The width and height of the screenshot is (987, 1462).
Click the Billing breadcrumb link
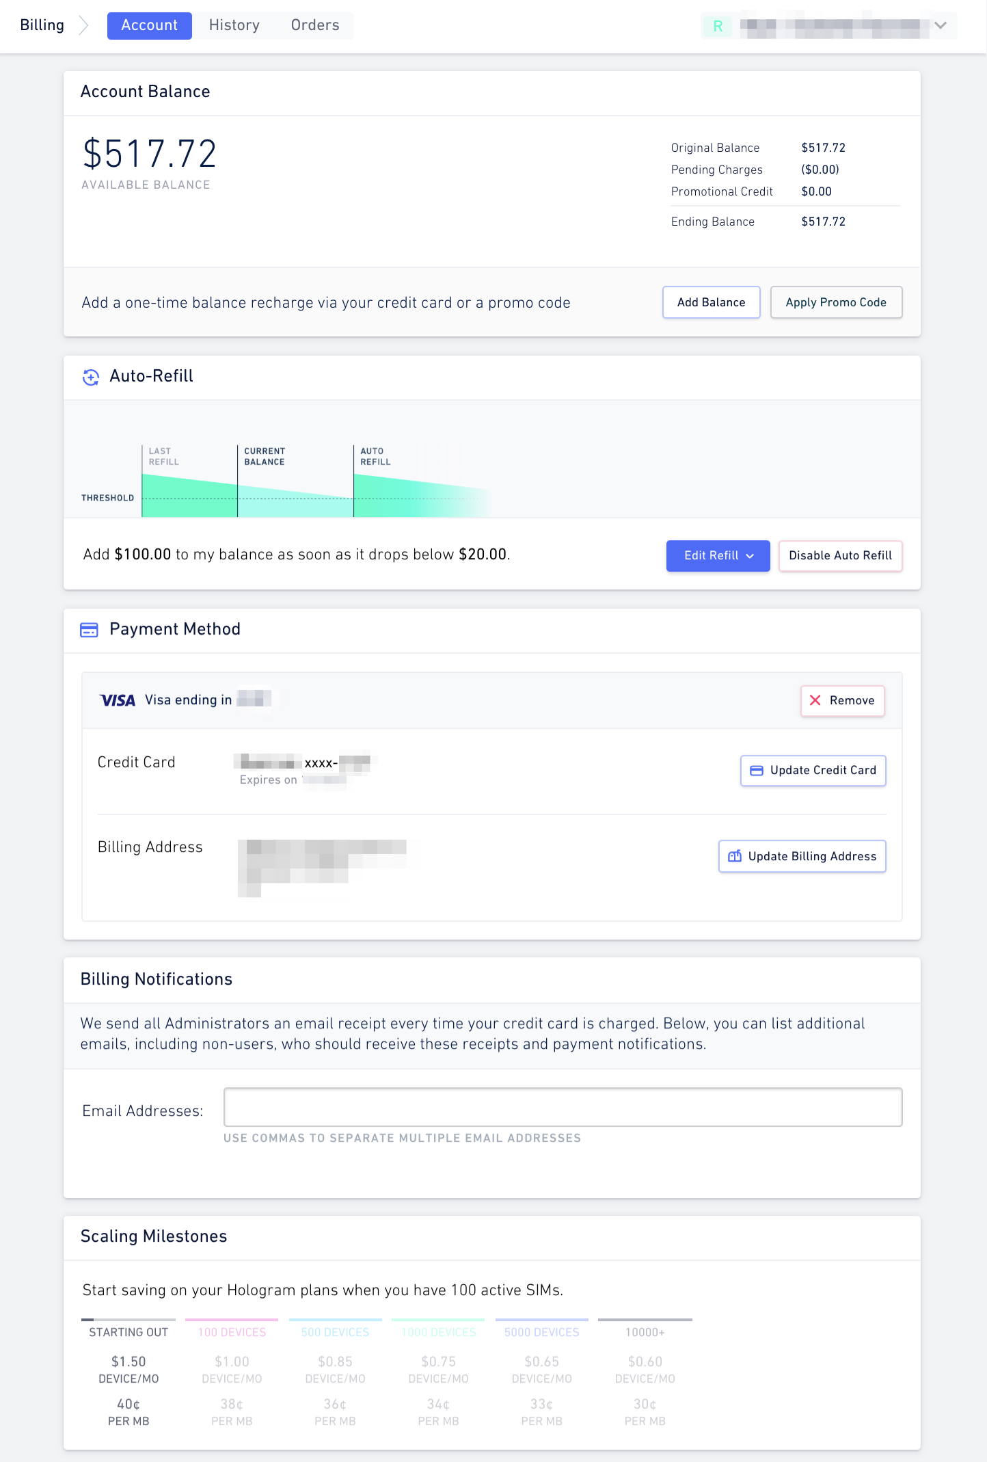coord(42,25)
